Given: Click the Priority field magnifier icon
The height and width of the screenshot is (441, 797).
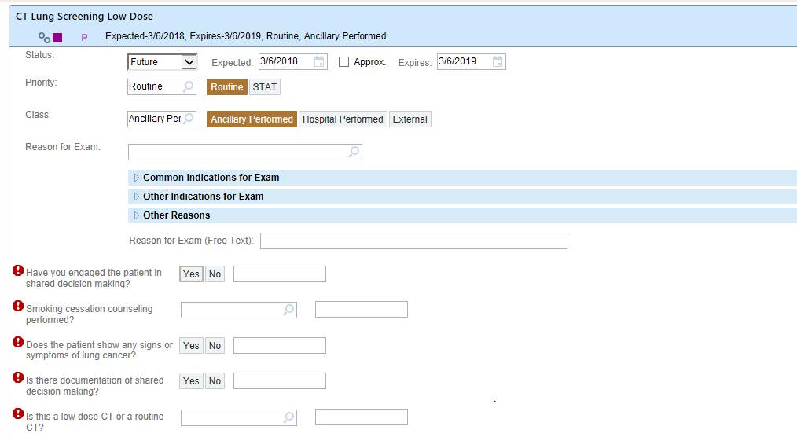Looking at the screenshot, I should pos(188,86).
